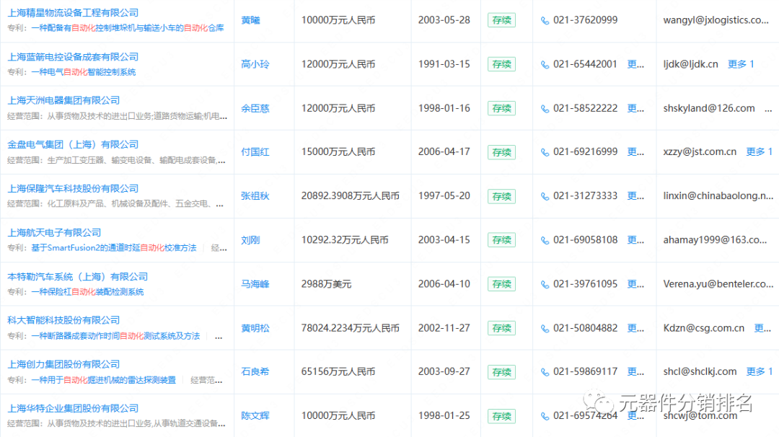Expand more phones after 021-59869117
Screen dimensions: 779x437
[635, 371]
